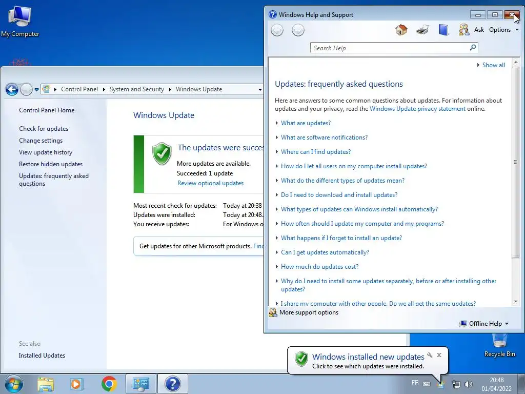525x394 pixels.
Task: Expand 'What types of updates can Windows' question
Action: 359,209
